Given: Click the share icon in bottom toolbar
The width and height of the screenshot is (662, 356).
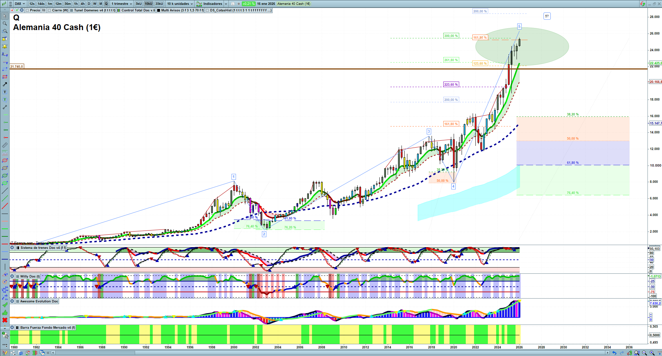Looking at the screenshot, I should click(13, 353).
